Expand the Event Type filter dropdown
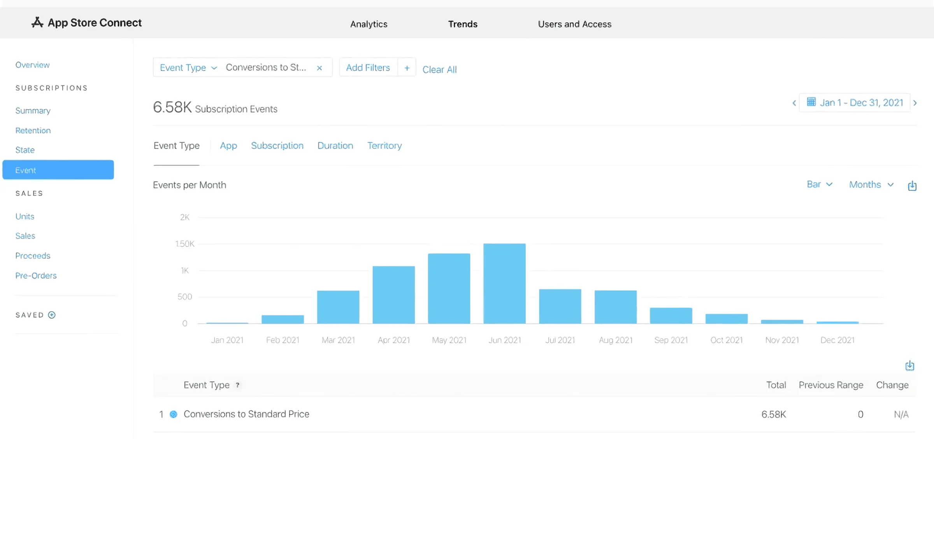The height and width of the screenshot is (544, 934). (x=214, y=67)
